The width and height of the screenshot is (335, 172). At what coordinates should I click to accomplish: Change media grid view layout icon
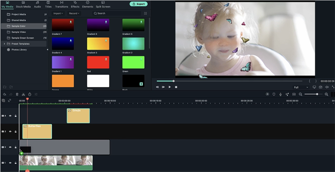coord(145,13)
